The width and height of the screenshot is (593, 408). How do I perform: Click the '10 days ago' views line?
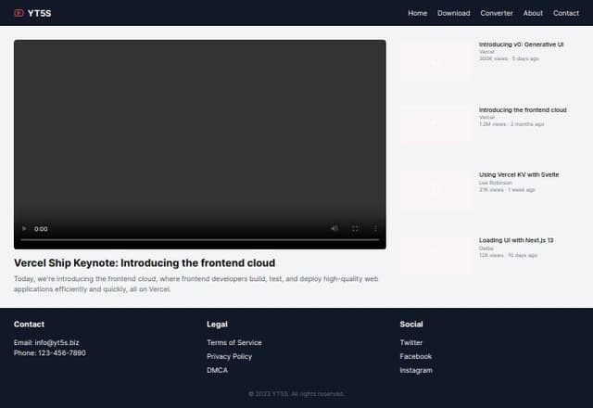point(508,255)
